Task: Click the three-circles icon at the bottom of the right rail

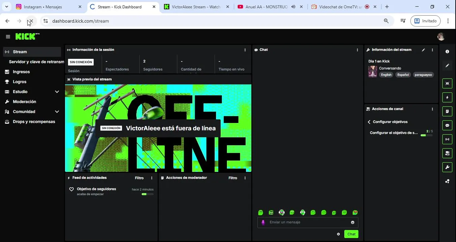Action: pyautogui.click(x=447, y=181)
